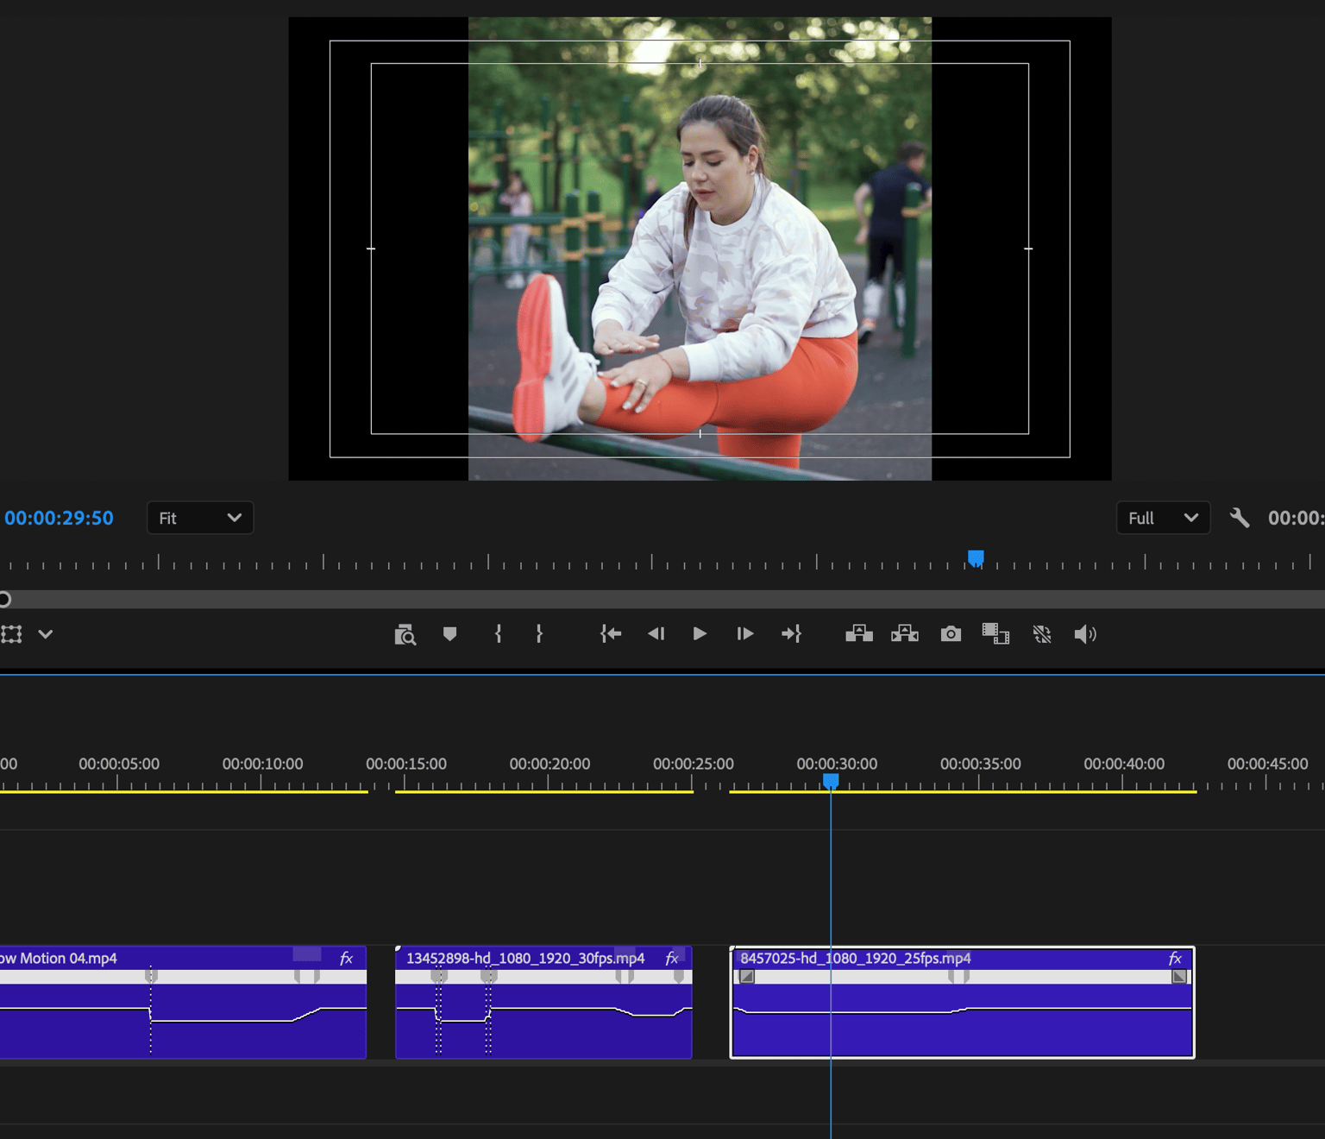Viewport: 1325px width, 1139px height.
Task: Step back one frame
Action: [x=656, y=634]
